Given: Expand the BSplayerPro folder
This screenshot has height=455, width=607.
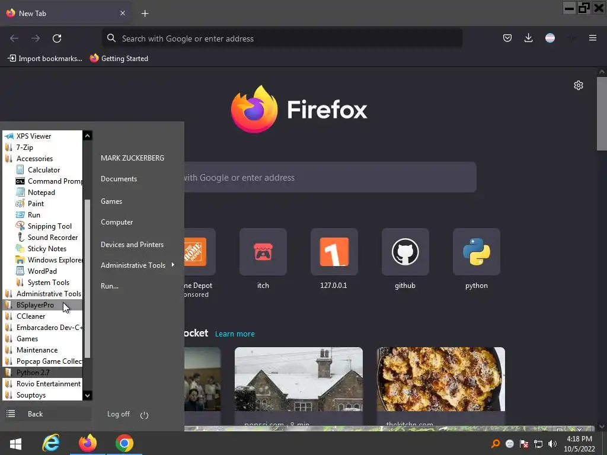Looking at the screenshot, I should coord(43,305).
